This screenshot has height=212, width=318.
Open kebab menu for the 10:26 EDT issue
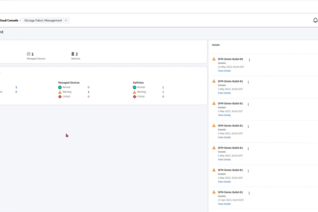(x=248, y=171)
